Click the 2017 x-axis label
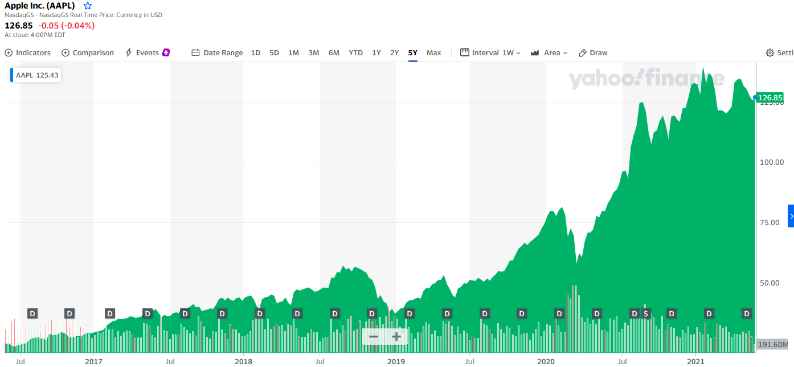Screen dimensions: 794x367 point(93,361)
